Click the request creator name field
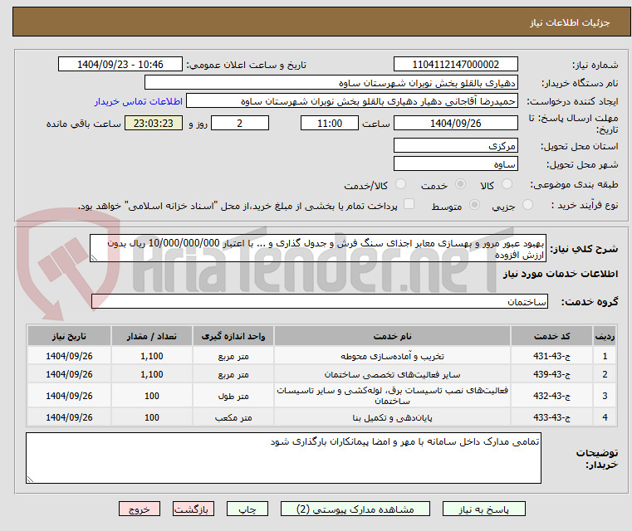Viewport: 632px width, 531px height. [x=352, y=101]
